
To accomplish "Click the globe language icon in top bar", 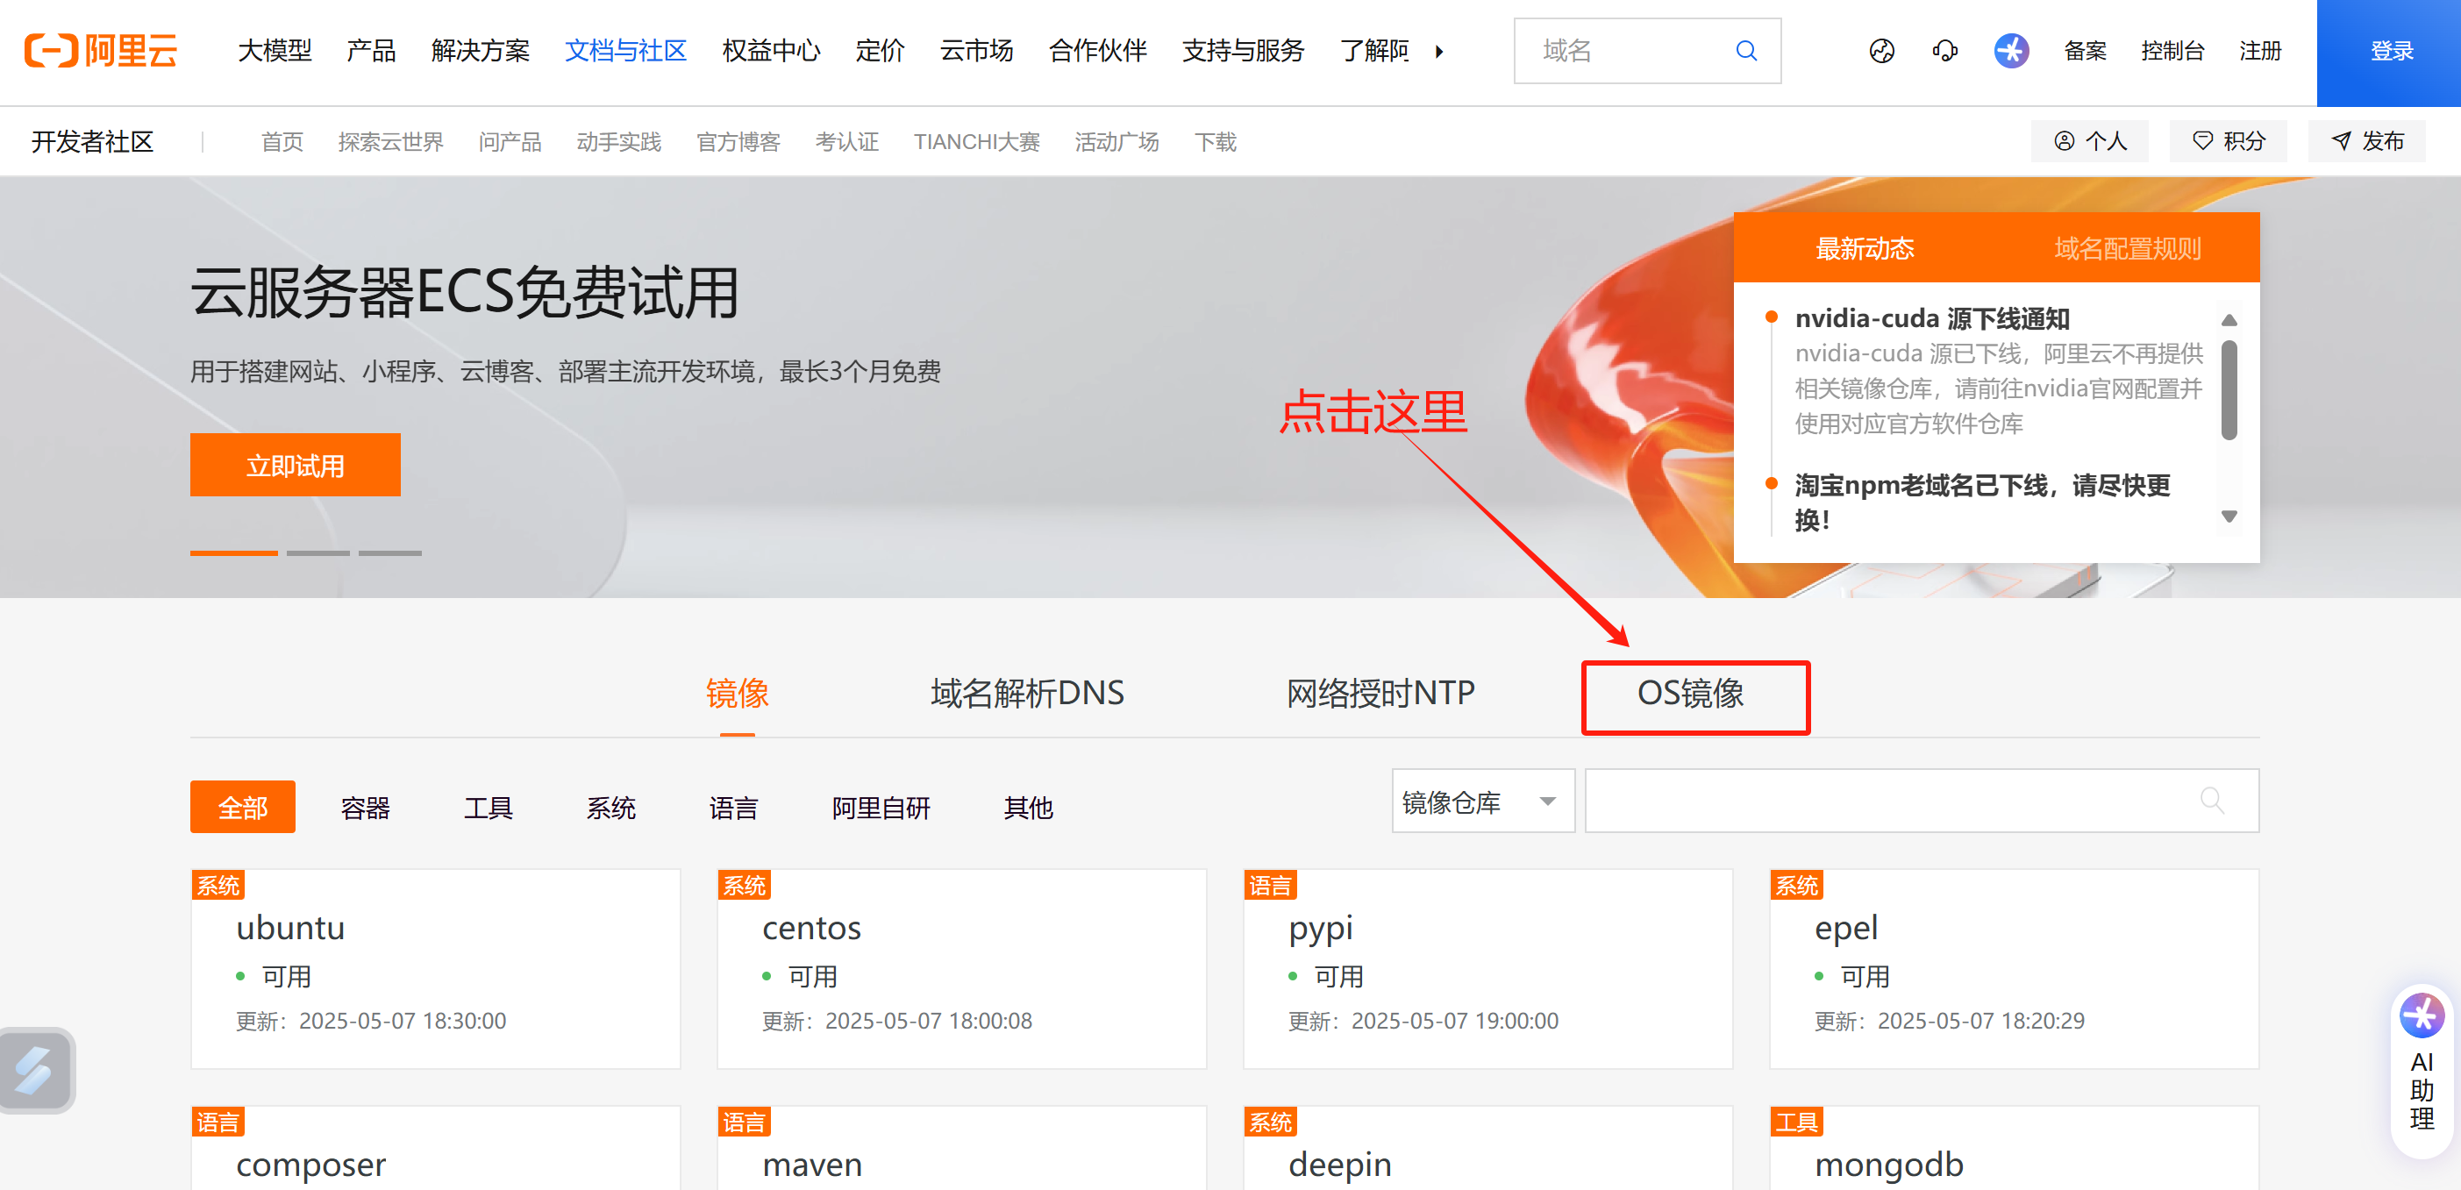I will (1881, 51).
